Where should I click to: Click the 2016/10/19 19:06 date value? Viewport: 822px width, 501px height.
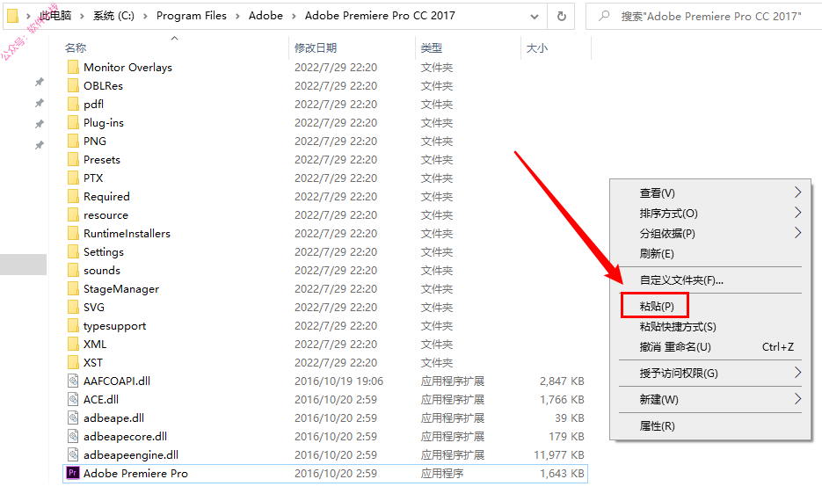click(x=338, y=381)
